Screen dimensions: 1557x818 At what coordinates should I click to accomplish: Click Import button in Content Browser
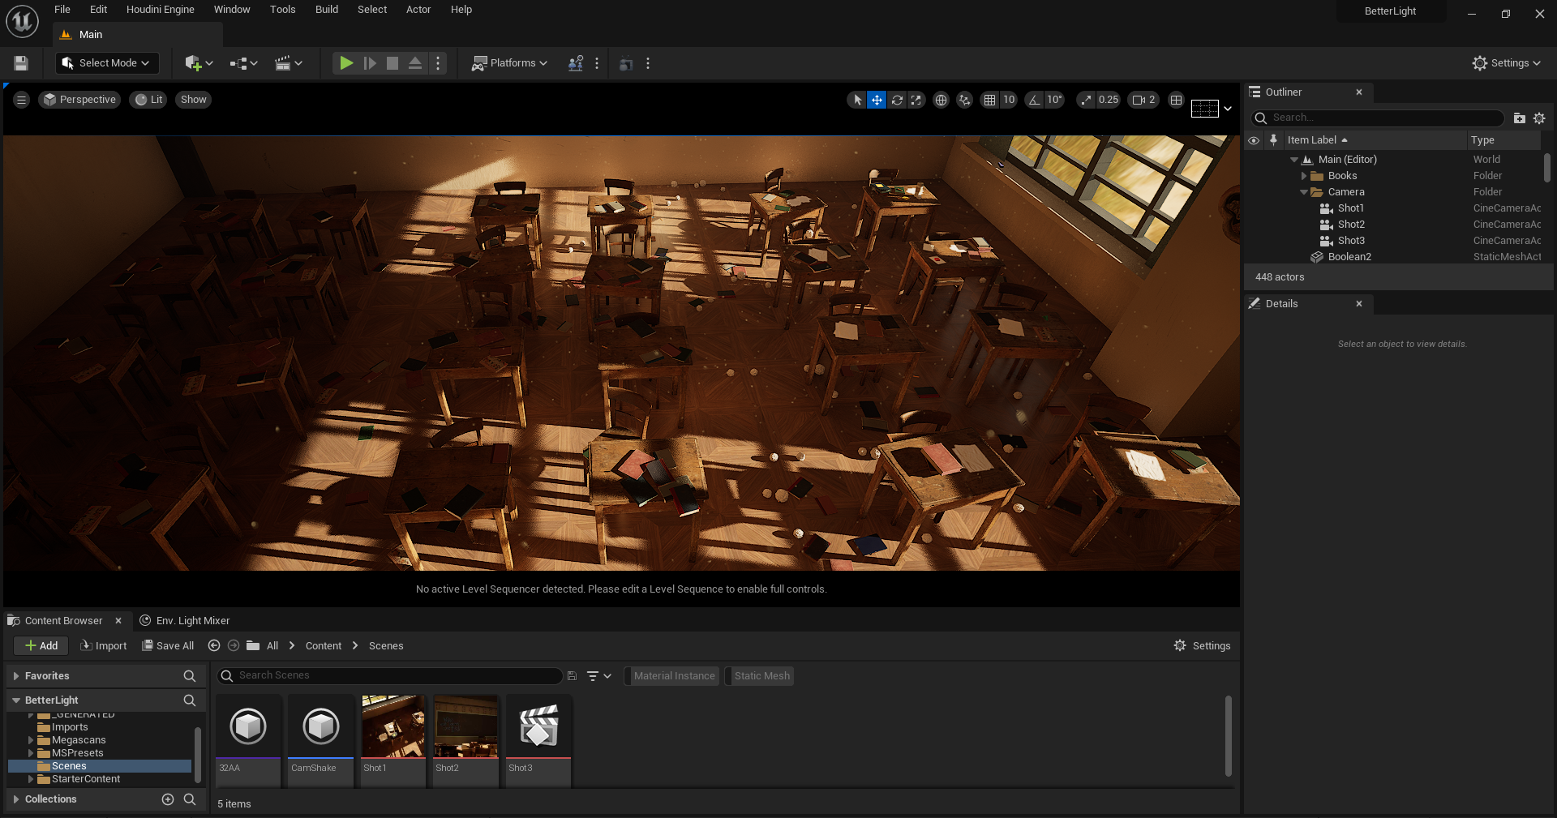click(104, 646)
